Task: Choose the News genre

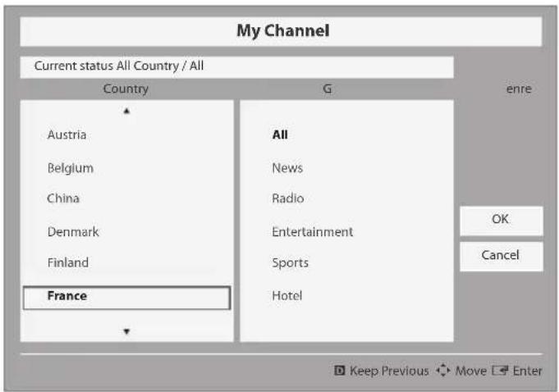Action: [x=287, y=167]
